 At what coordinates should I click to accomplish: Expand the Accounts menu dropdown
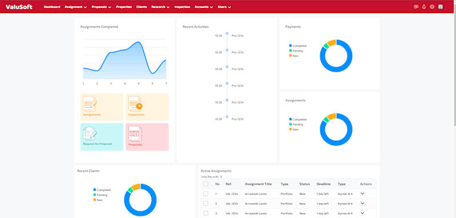(203, 7)
